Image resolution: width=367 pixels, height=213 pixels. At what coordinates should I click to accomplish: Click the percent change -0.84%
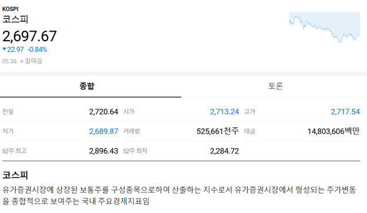(37, 50)
